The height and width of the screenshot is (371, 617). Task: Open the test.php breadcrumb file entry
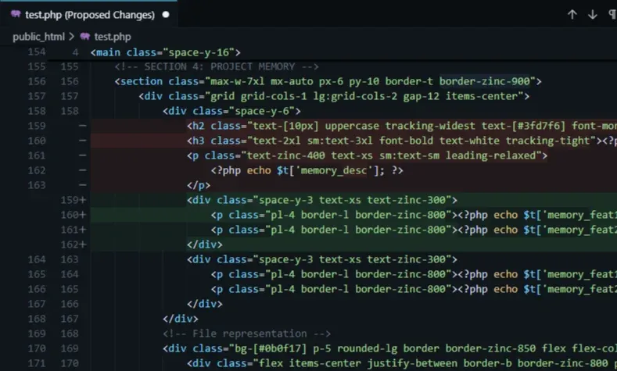click(x=113, y=37)
